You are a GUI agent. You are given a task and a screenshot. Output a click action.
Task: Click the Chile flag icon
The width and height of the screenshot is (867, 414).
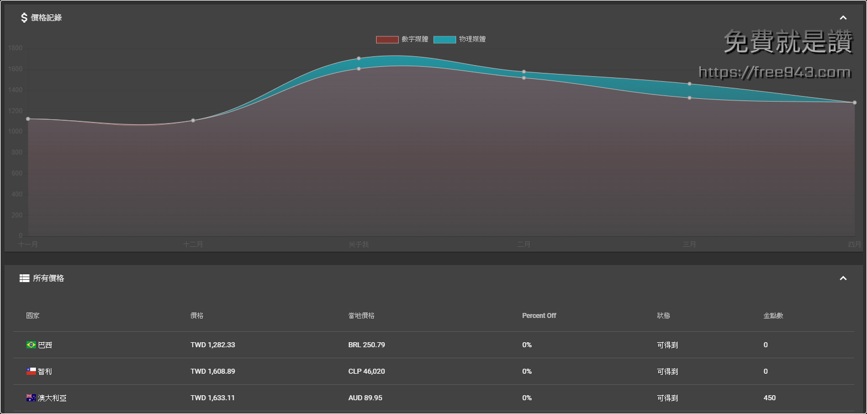pos(31,371)
